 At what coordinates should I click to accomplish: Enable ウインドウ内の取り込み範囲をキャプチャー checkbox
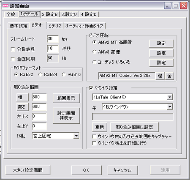(94, 136)
